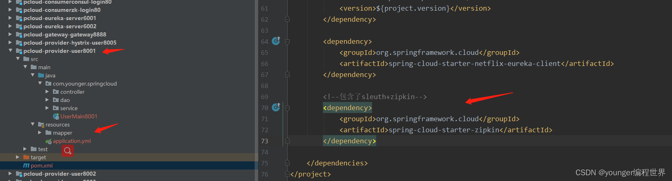Click the ${project.version} text on line 61
Screen dimensions: 672x181
coord(413,8)
